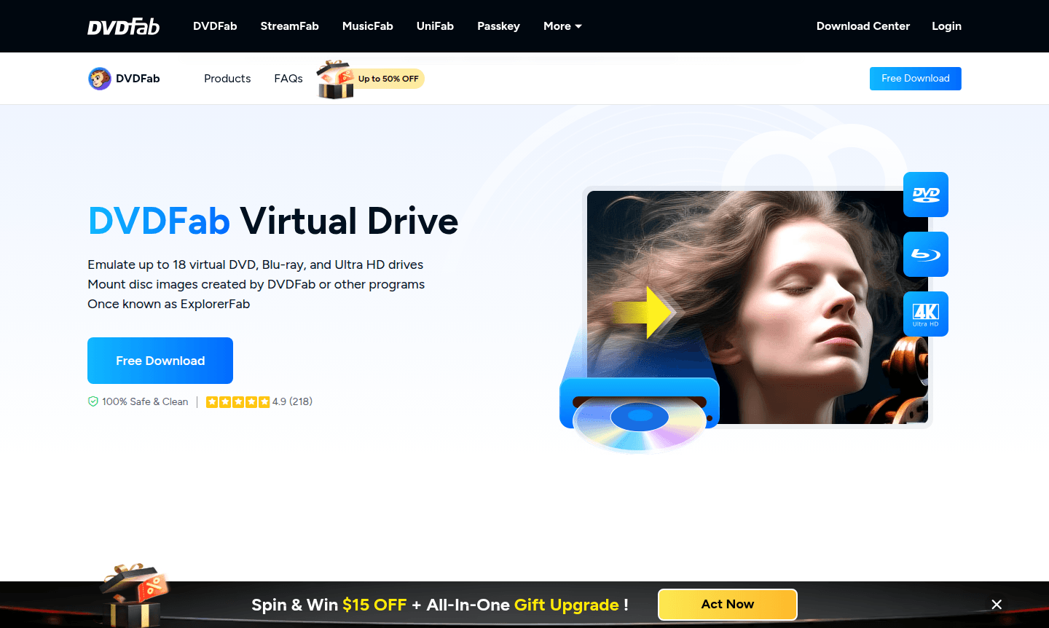Click the 100% Safe & Clean shield icon
Screen dimensions: 1049x628
pyautogui.click(x=93, y=401)
